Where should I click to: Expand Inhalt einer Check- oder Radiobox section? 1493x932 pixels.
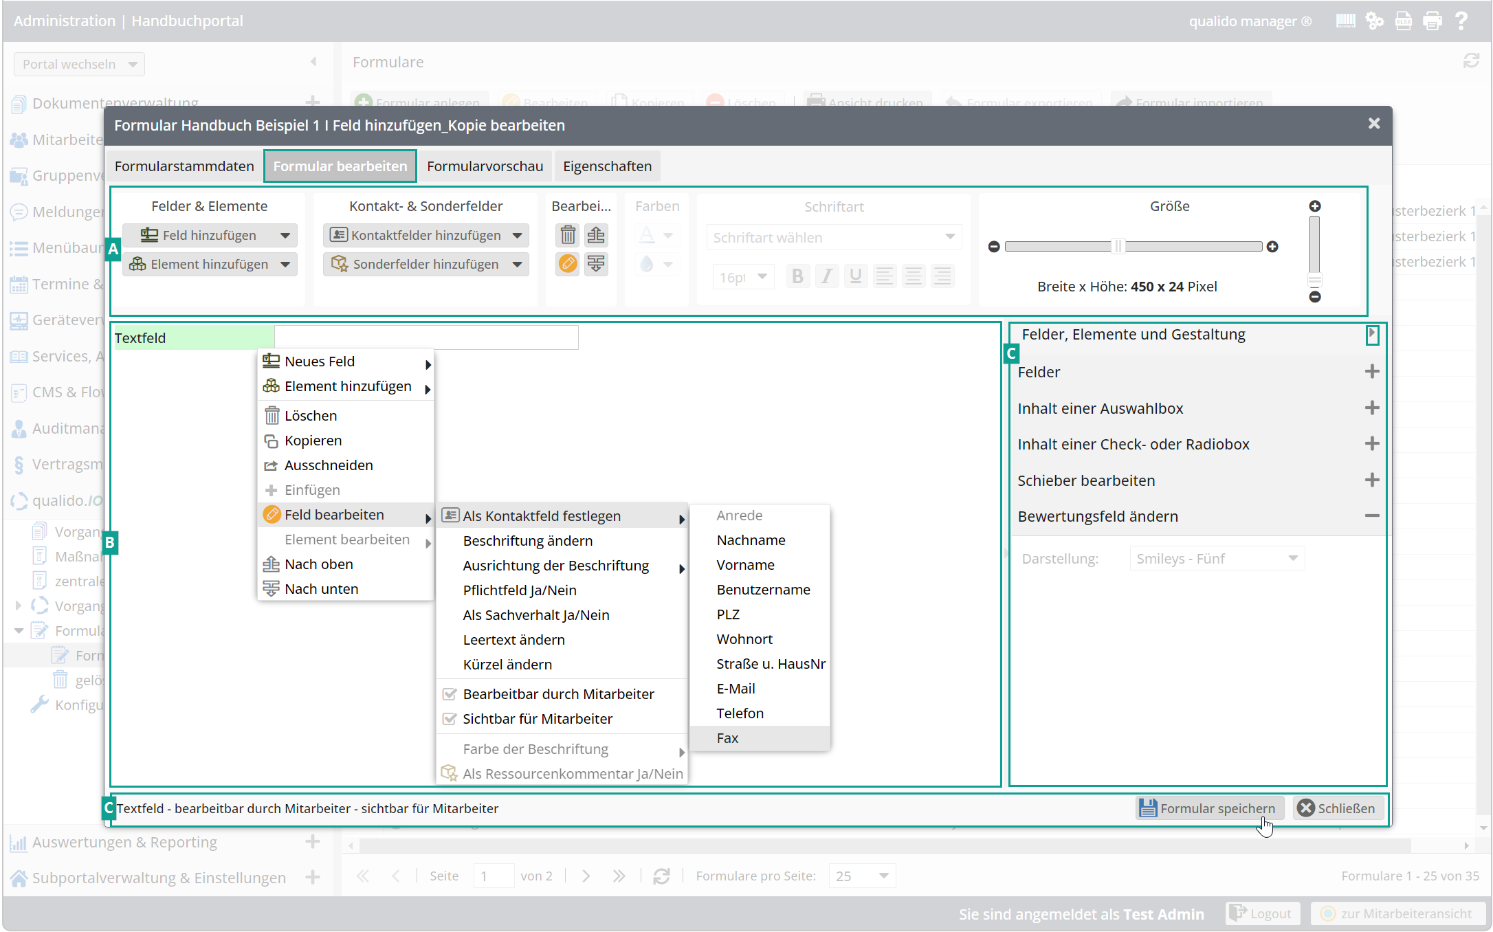click(1372, 444)
